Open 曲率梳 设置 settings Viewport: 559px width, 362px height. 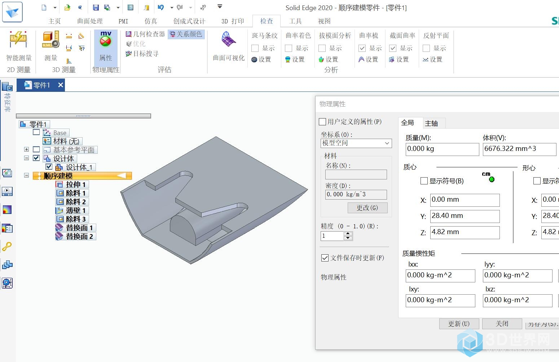click(x=368, y=59)
